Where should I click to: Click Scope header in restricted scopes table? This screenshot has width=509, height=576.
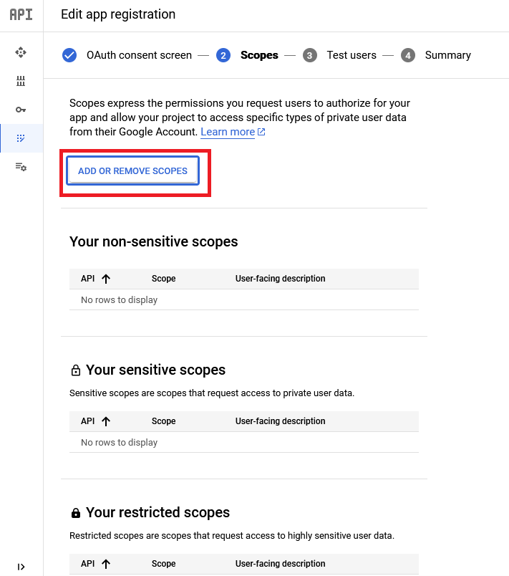(x=164, y=564)
